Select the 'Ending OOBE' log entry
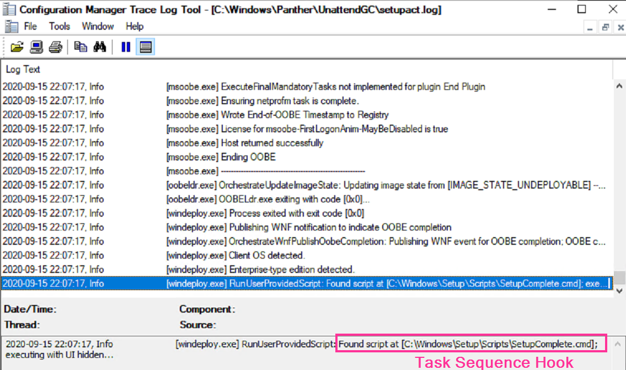626x370 pixels. pos(248,157)
